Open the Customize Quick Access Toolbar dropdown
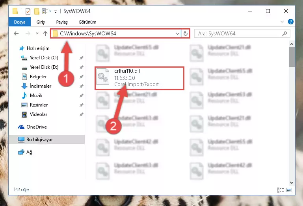The width and height of the screenshot is (303, 206). [x=56, y=12]
